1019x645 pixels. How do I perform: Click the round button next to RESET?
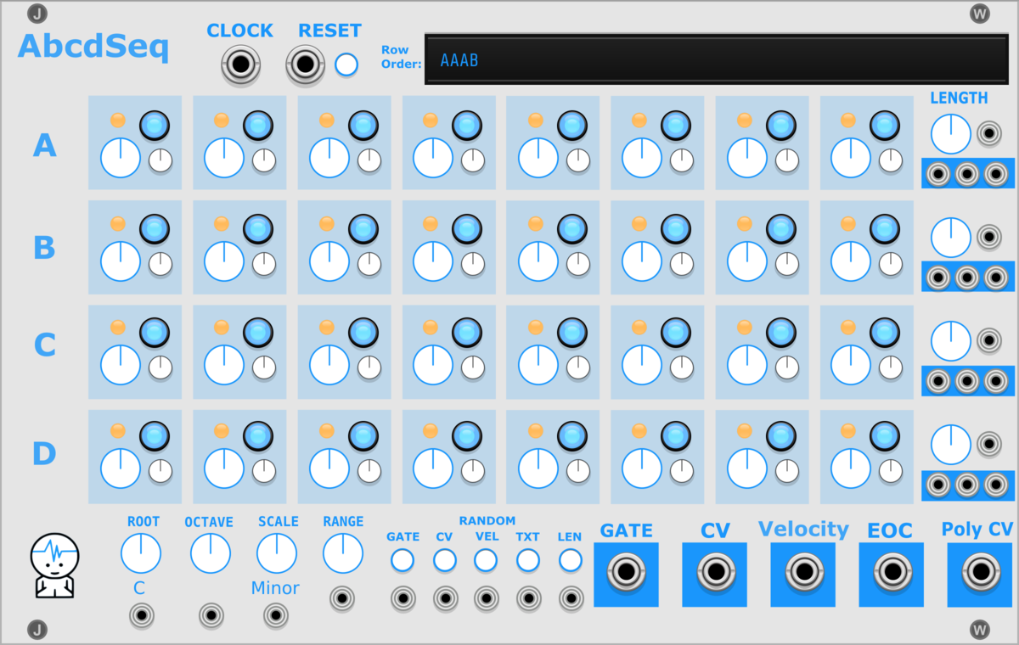point(346,64)
